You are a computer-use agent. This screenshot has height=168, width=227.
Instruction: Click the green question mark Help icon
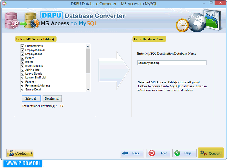click(x=177, y=153)
